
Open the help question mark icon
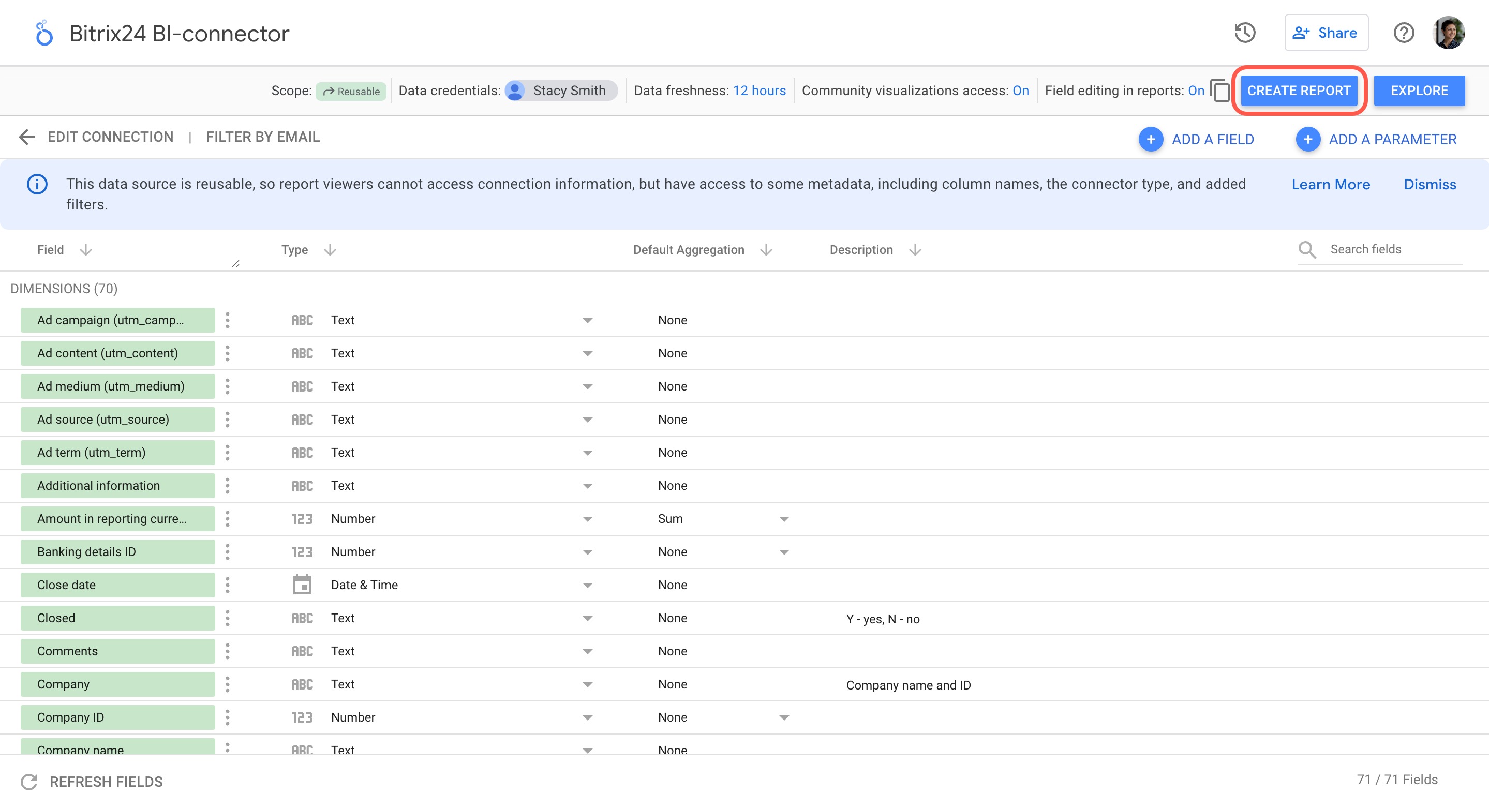point(1404,33)
